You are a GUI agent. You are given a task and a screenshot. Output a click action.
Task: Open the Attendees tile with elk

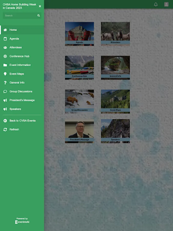coord(116,34)
